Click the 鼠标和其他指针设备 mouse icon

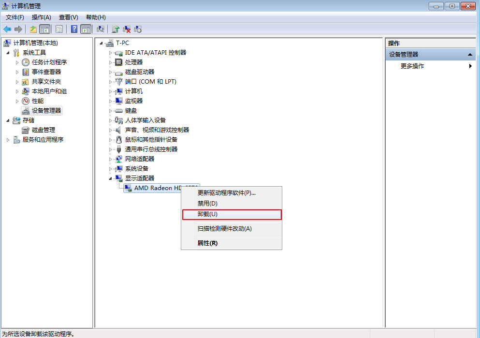119,140
